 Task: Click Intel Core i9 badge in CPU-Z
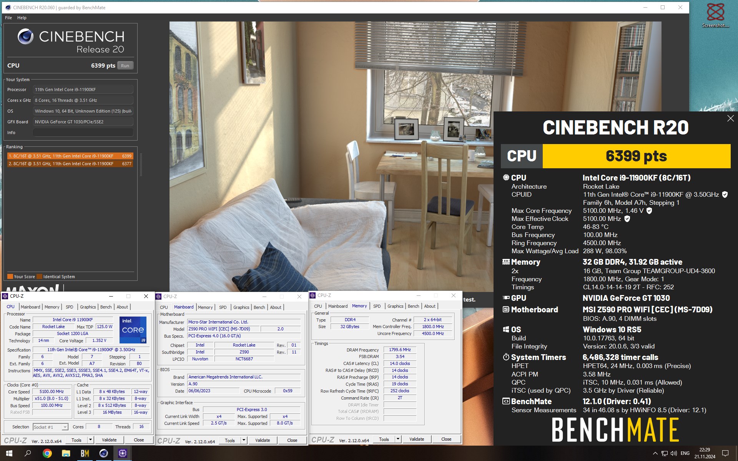(133, 330)
